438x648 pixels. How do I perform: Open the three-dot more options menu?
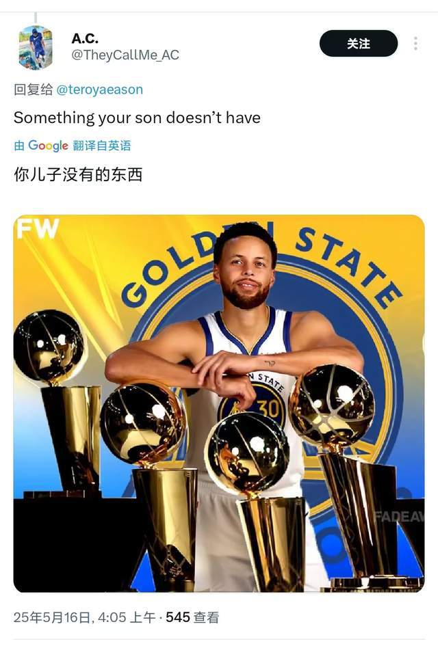tap(415, 43)
